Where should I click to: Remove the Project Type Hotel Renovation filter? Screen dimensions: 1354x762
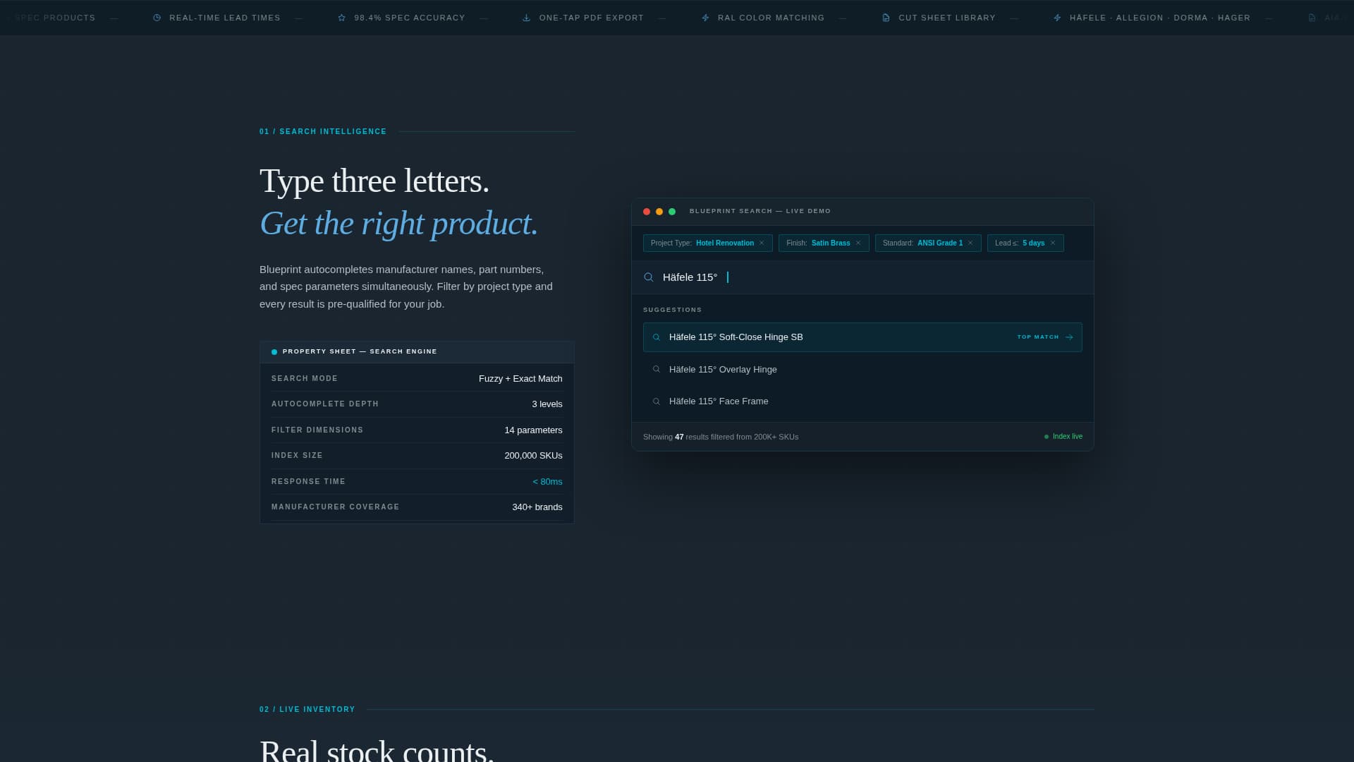pos(762,243)
